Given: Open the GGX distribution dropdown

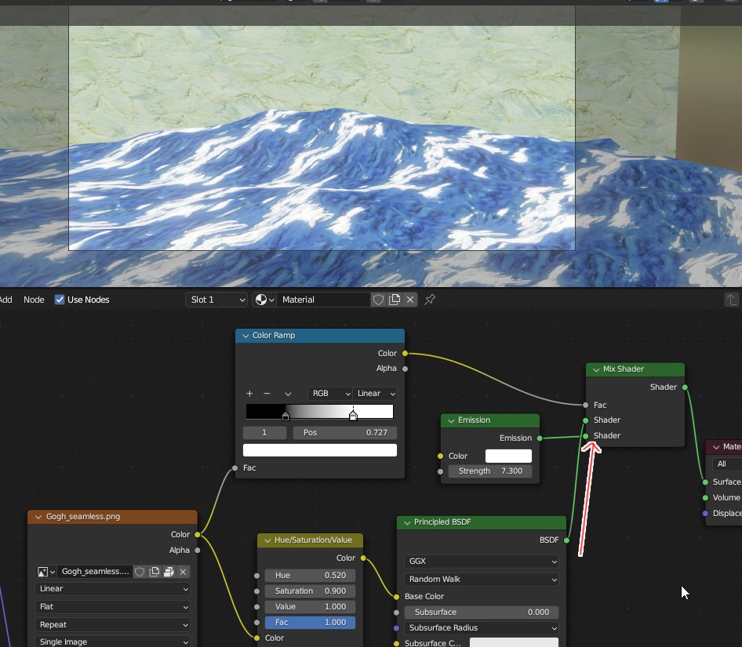Looking at the screenshot, I should click(482, 562).
